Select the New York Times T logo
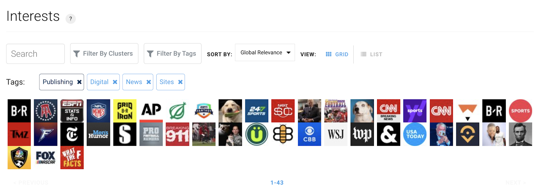Viewport: 540px width, 193px height. 72,134
